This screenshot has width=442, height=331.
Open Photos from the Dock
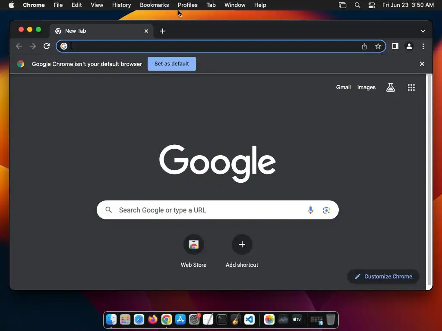[x=269, y=319]
